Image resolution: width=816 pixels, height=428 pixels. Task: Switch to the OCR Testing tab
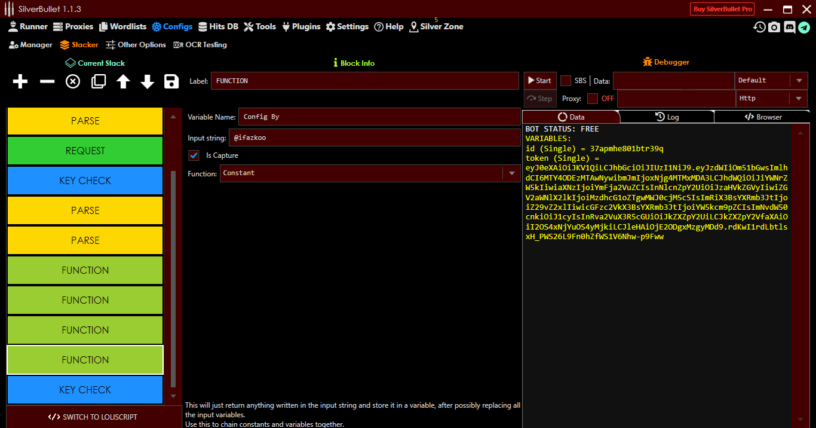tap(200, 44)
